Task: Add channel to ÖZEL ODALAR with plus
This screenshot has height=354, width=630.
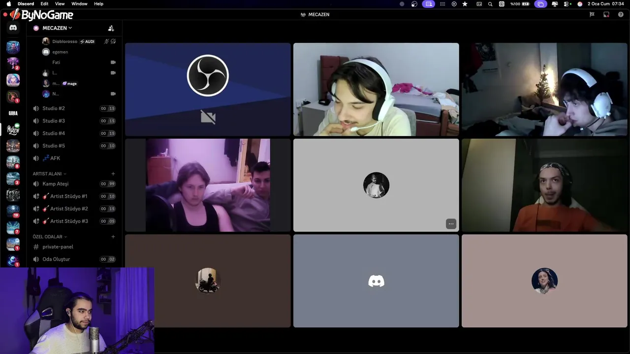Action: coord(113,236)
